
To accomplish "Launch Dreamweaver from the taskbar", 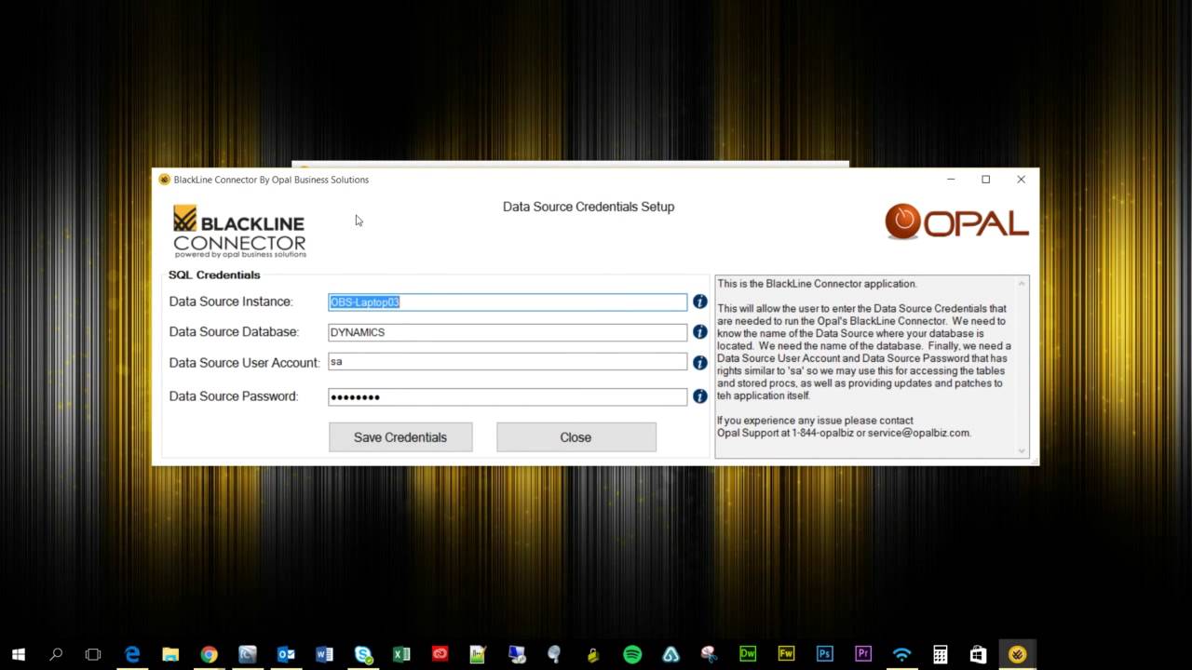I will click(748, 654).
